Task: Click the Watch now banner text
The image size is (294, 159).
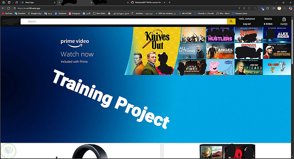Action: tap(77, 54)
